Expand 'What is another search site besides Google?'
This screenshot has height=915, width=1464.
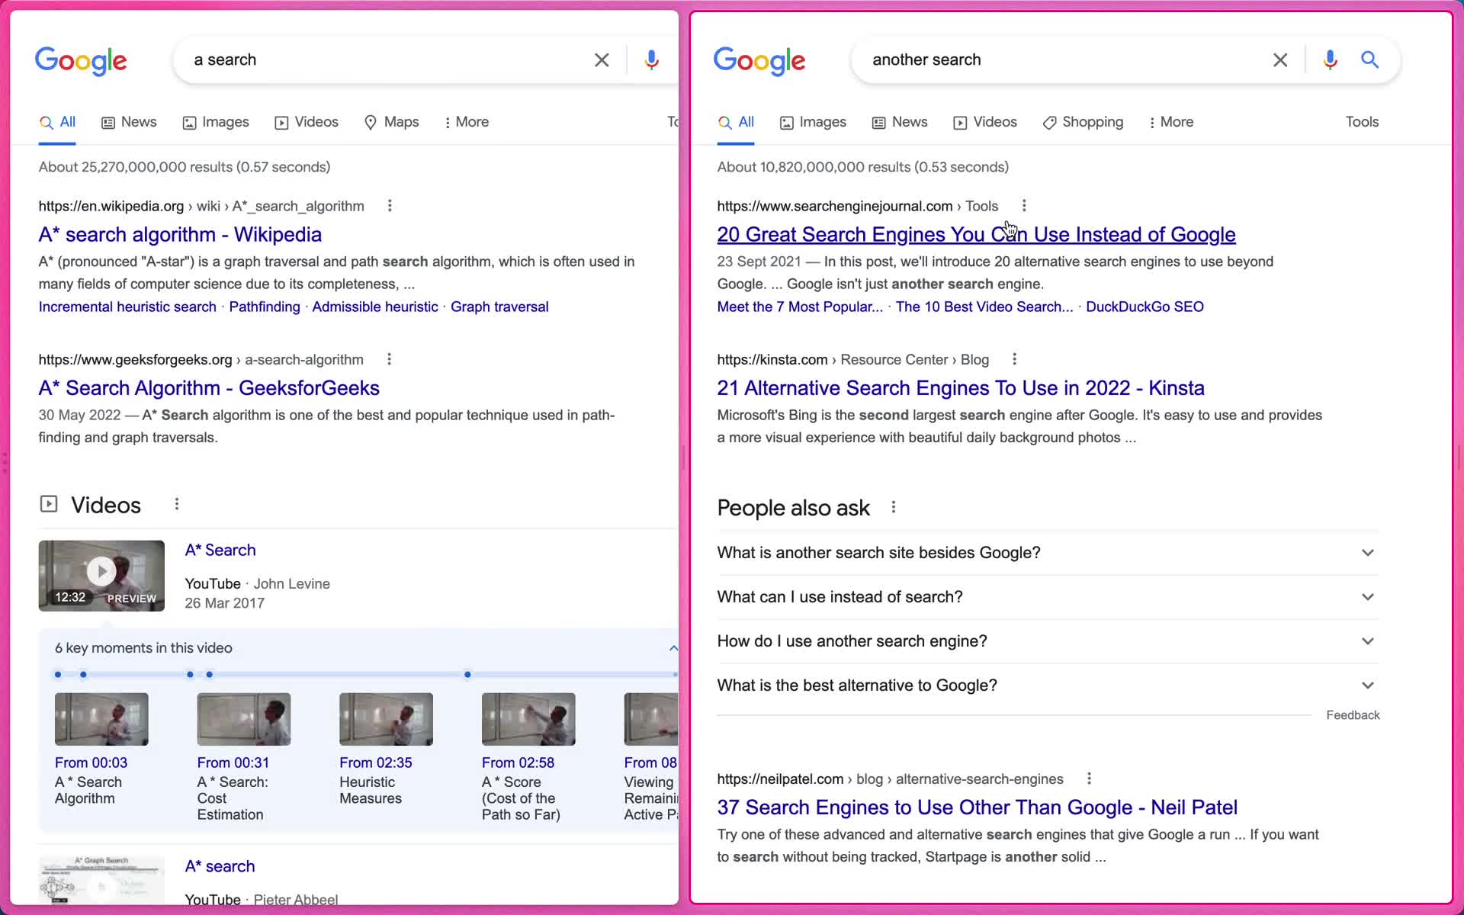(1367, 552)
